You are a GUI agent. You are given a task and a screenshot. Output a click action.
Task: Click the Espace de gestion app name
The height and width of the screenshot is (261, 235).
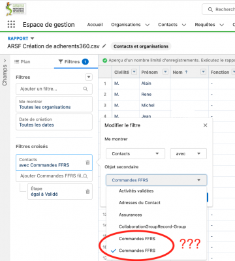pyautogui.click(x=48, y=25)
